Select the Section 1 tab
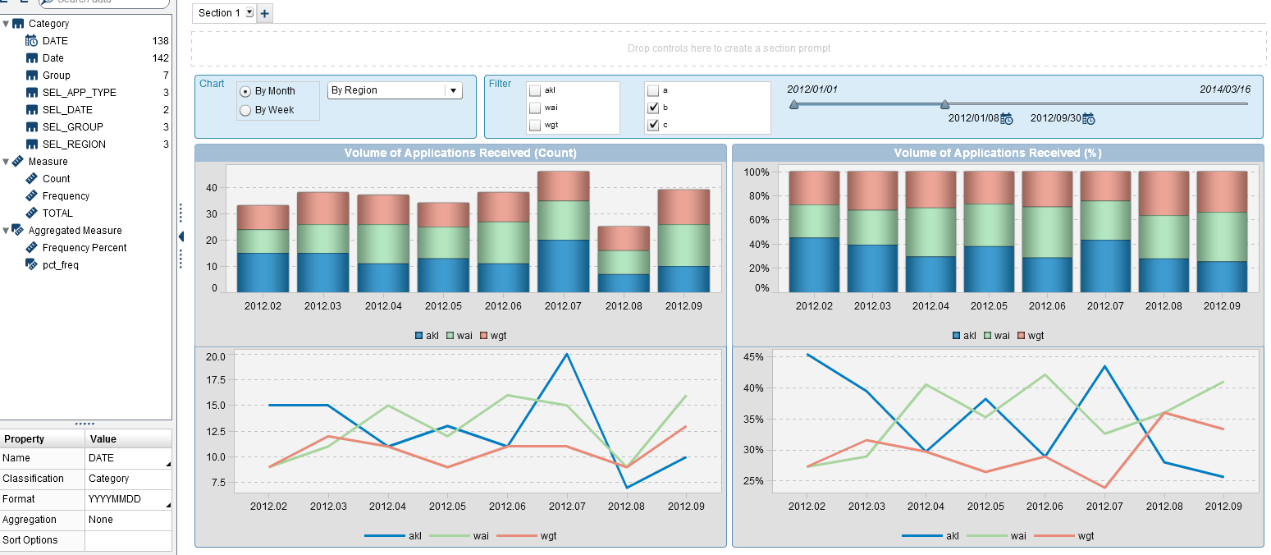The height and width of the screenshot is (555, 1271). (217, 12)
